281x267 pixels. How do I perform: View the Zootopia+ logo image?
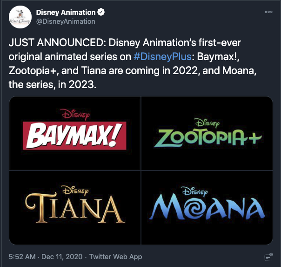(207, 133)
